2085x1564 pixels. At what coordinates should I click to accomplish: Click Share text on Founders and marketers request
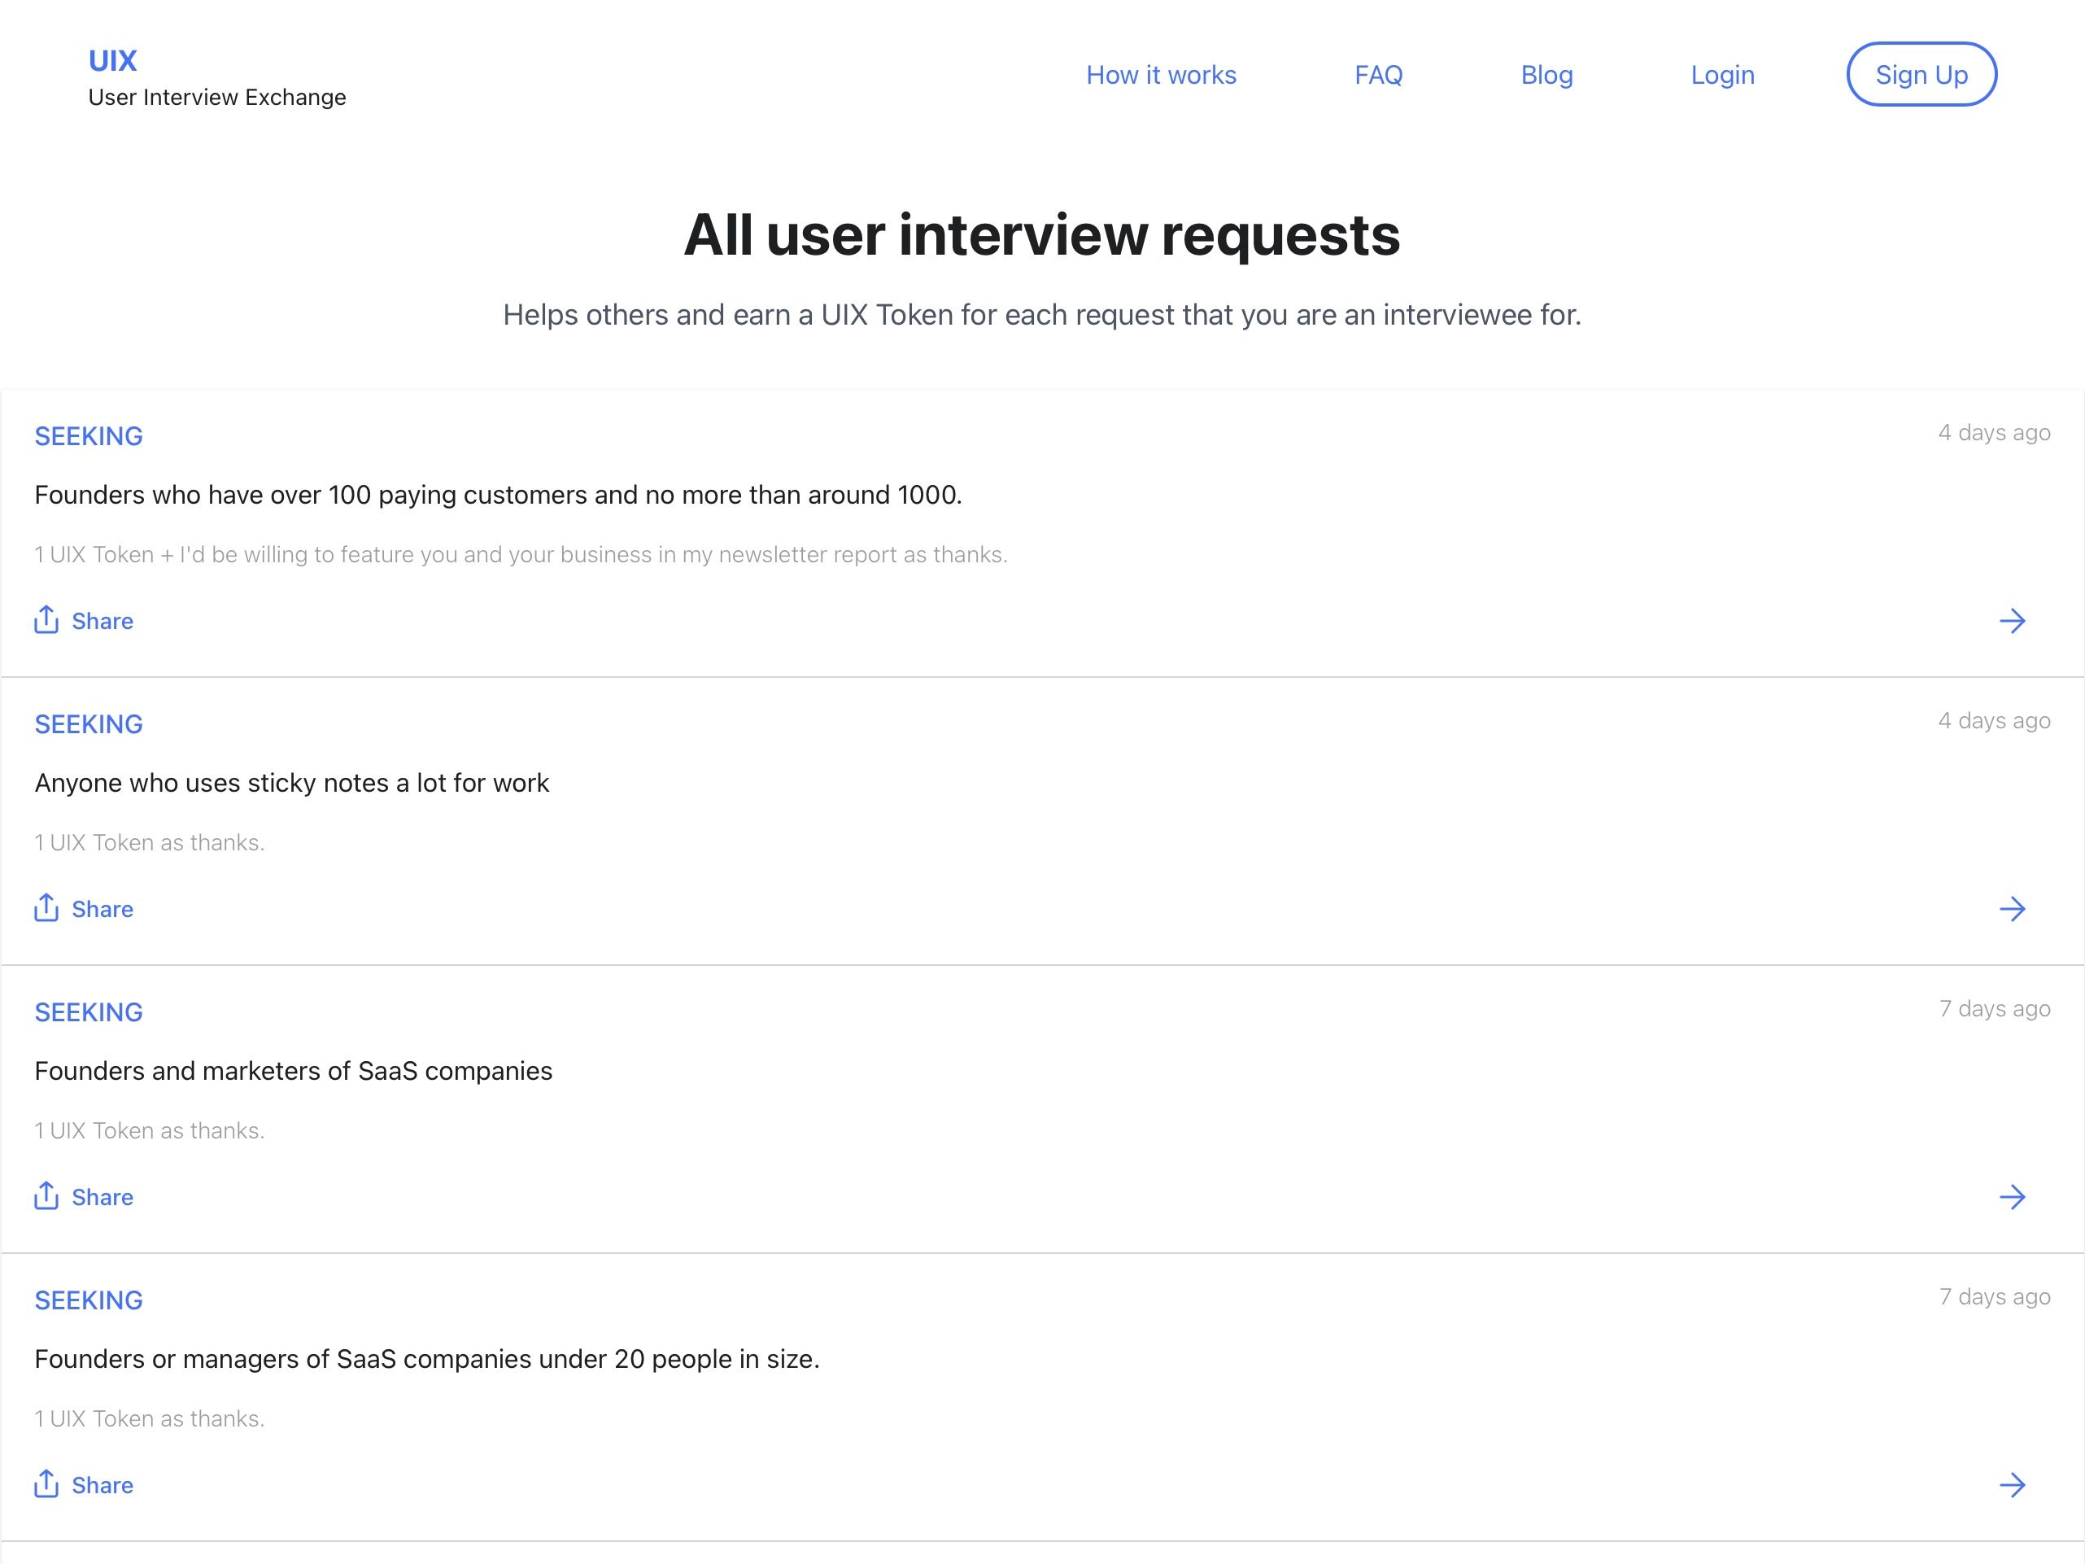103,1197
